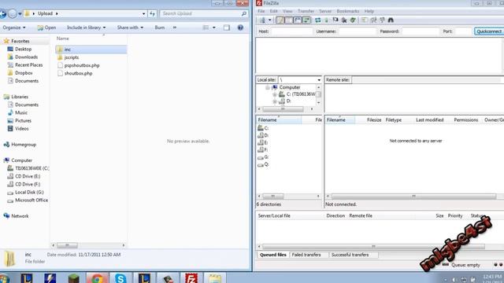The image size is (504, 283).
Task: Collapse the Computer node in local tree
Action: 268,87
